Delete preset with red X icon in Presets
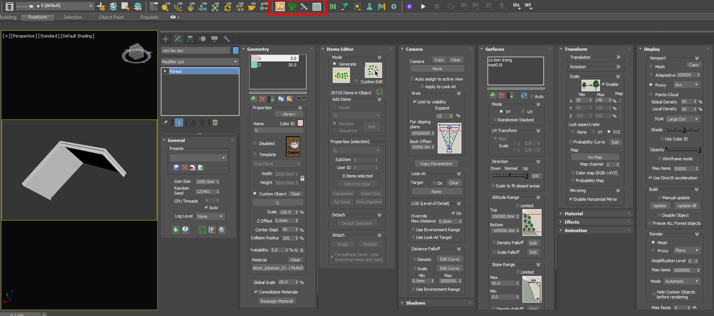Screen dimensions: 714x316 click(185, 168)
